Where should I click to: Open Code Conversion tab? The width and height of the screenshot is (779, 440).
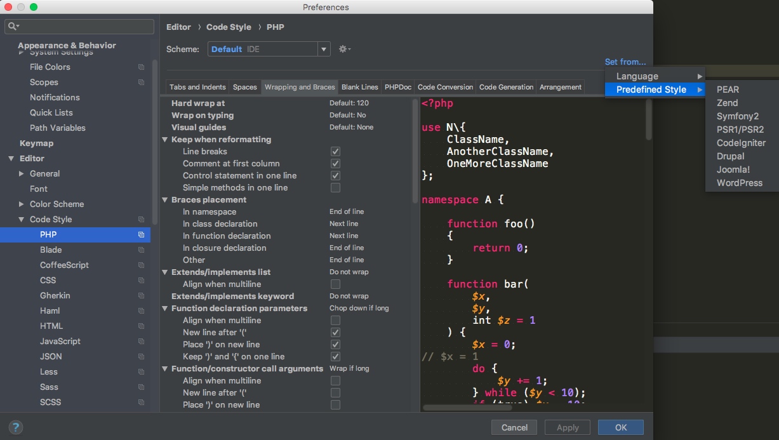click(x=445, y=87)
